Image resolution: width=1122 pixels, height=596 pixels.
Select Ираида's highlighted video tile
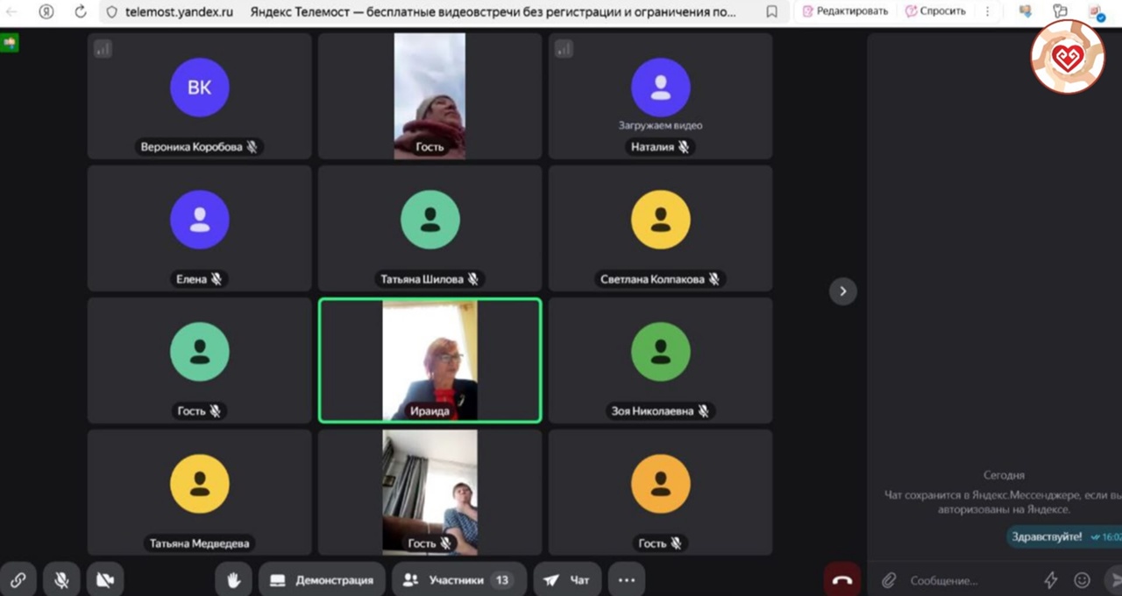[430, 360]
